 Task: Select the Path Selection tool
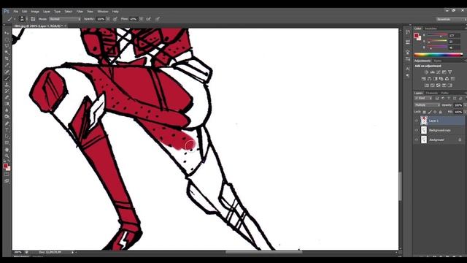pyautogui.click(x=7, y=137)
